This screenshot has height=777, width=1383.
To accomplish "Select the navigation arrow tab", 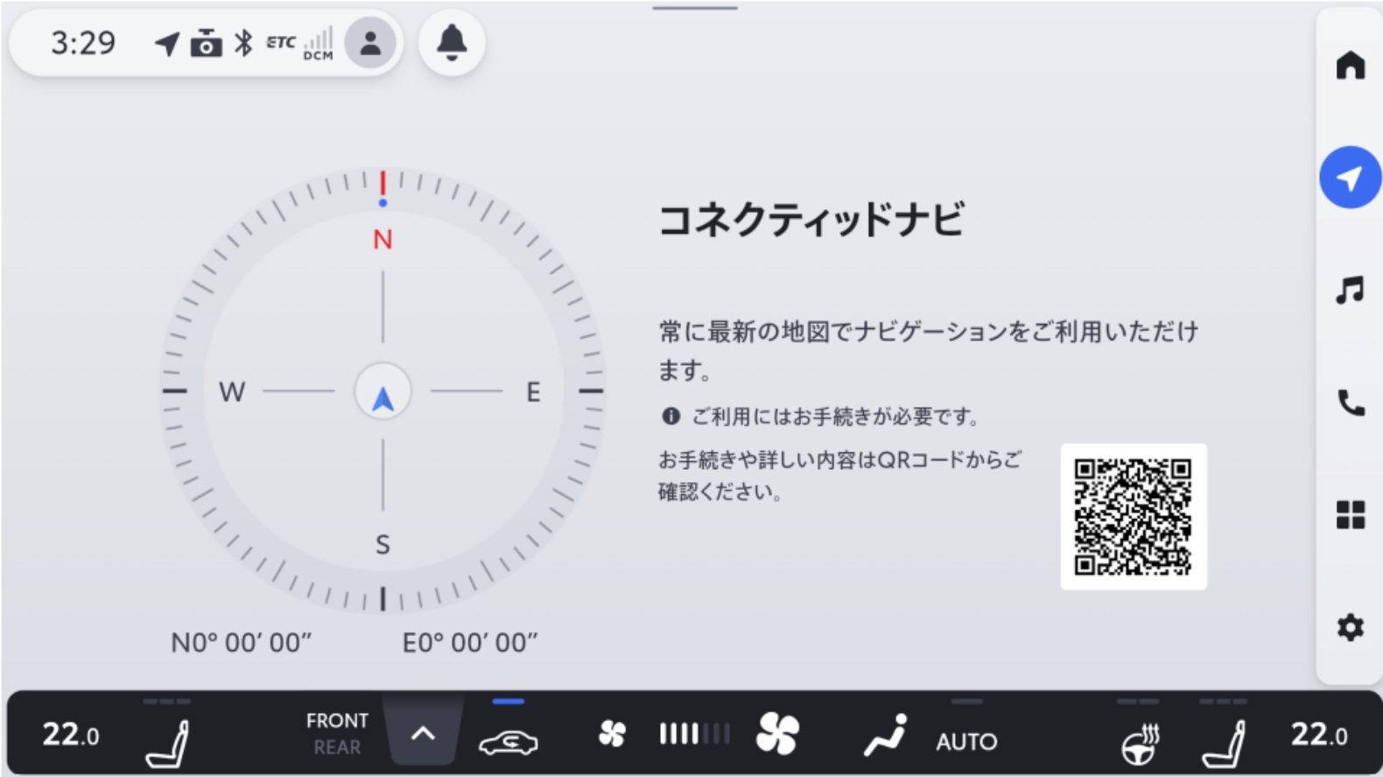I will [x=1350, y=178].
